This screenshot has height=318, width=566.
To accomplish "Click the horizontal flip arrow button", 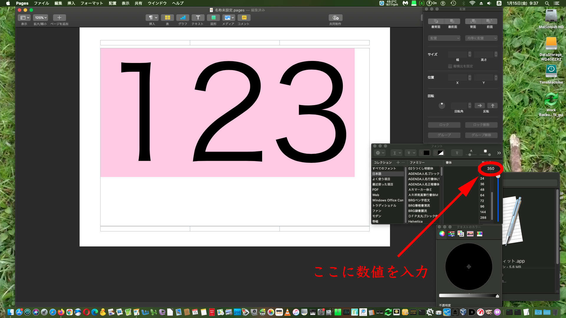I will point(480,106).
